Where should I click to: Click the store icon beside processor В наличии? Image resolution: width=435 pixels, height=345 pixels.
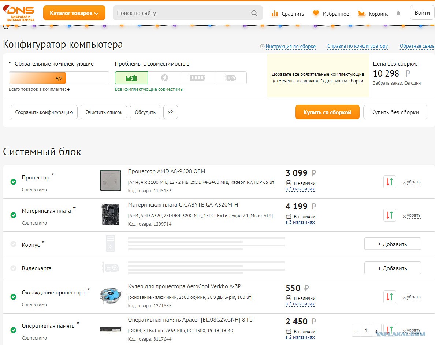click(289, 183)
